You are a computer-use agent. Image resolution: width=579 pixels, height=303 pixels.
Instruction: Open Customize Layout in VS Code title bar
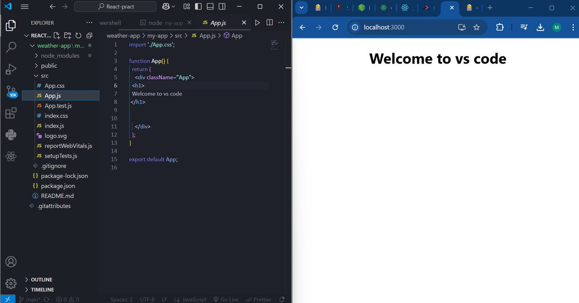(x=186, y=7)
